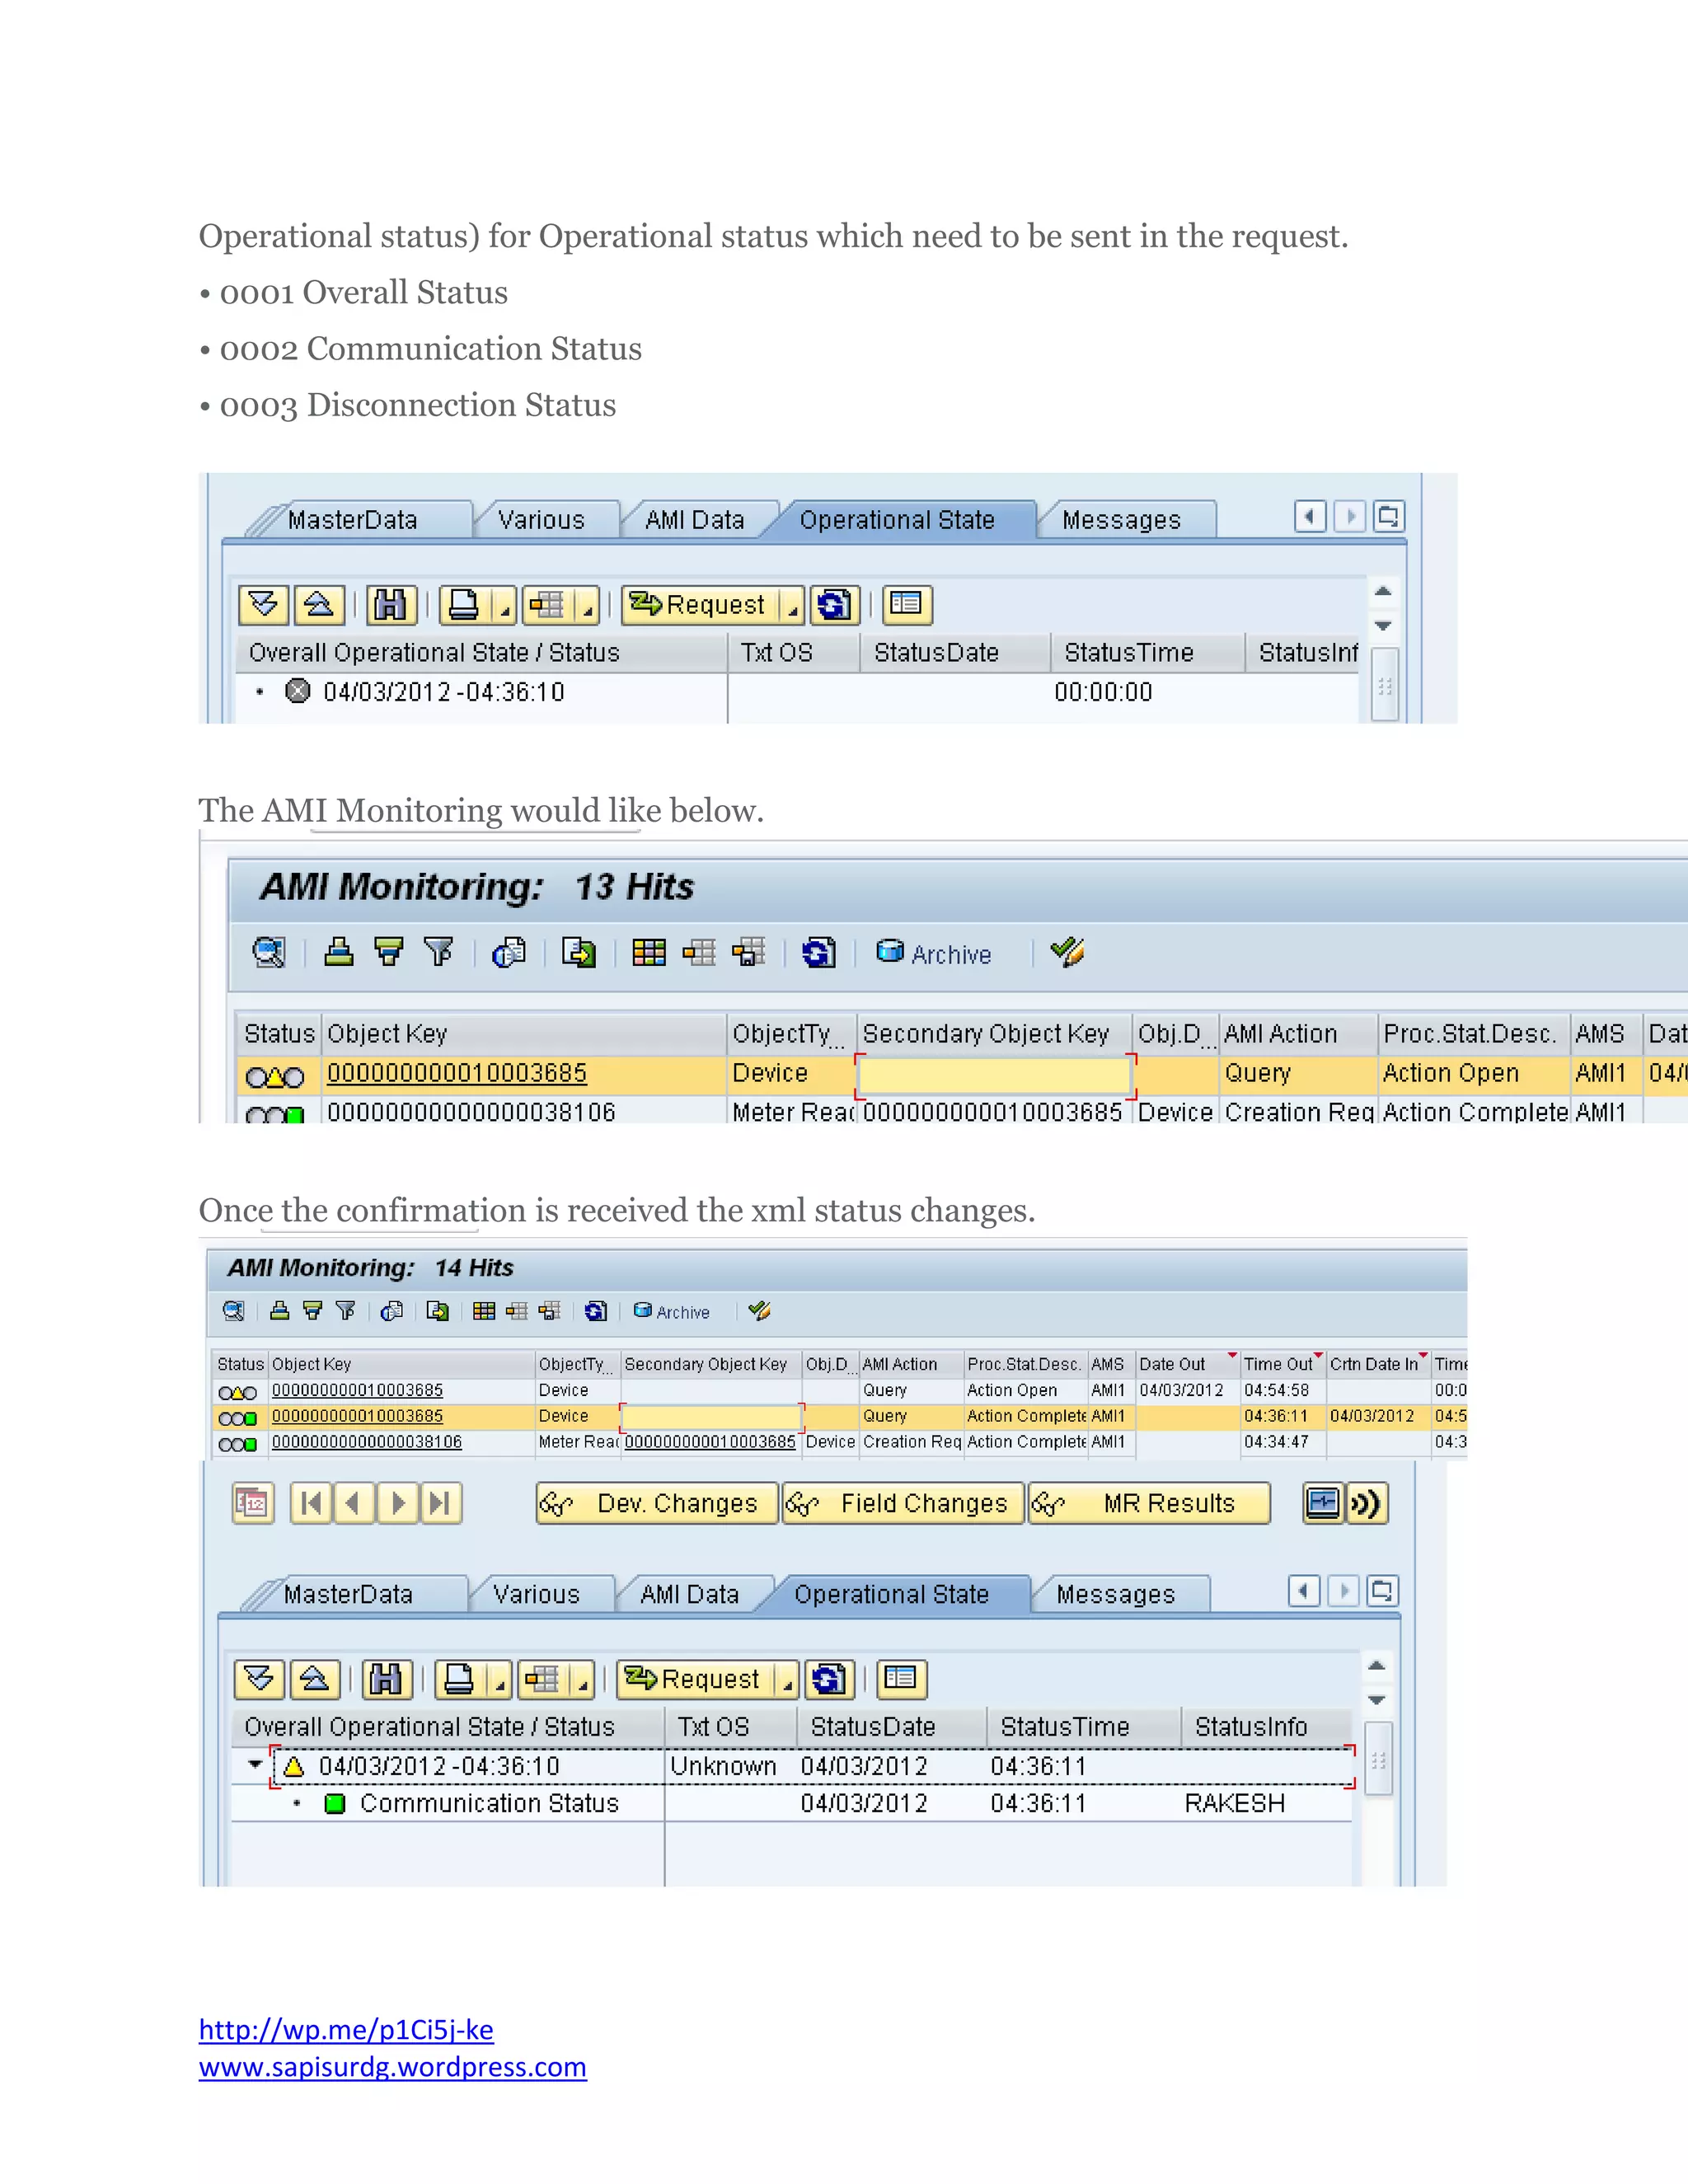The image size is (1688, 2184).
Task: Click the Details magnifier icon in 13 Hits toolbar
Action: [x=269, y=952]
